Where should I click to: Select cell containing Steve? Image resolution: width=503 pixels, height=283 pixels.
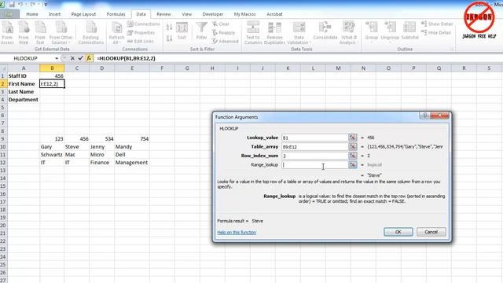(77, 147)
